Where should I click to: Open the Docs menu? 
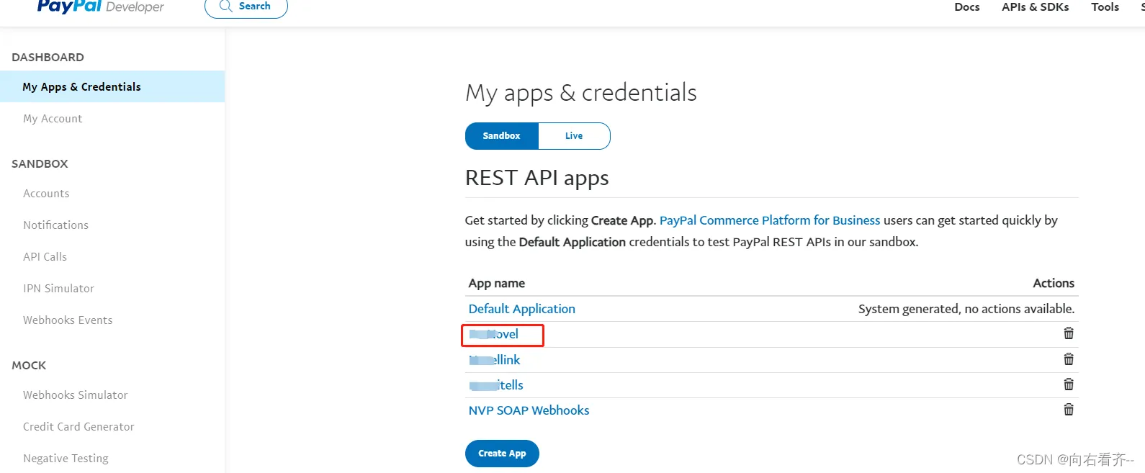(966, 7)
